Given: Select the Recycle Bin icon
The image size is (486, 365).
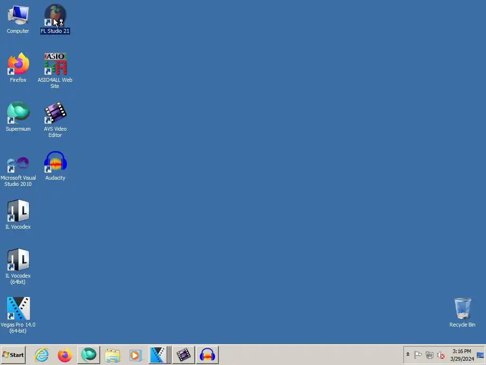Looking at the screenshot, I should [x=462, y=313].
